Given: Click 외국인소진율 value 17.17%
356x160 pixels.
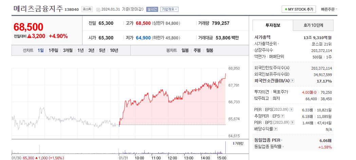Looking at the screenshot, I should (x=324, y=81).
